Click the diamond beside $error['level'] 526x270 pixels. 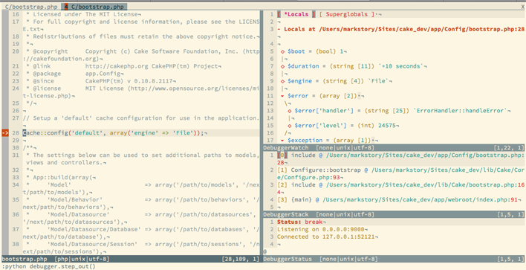[290, 125]
